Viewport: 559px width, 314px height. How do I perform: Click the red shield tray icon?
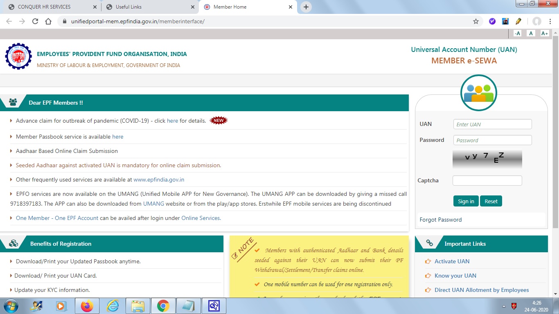click(x=514, y=306)
